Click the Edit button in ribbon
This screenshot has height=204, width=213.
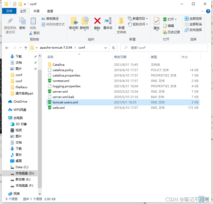tap(169, 26)
